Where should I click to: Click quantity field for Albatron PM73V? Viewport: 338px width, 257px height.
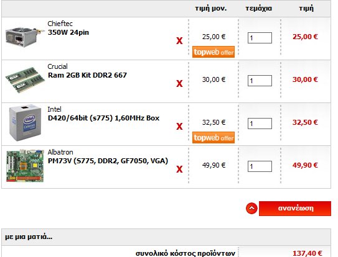(x=260, y=166)
